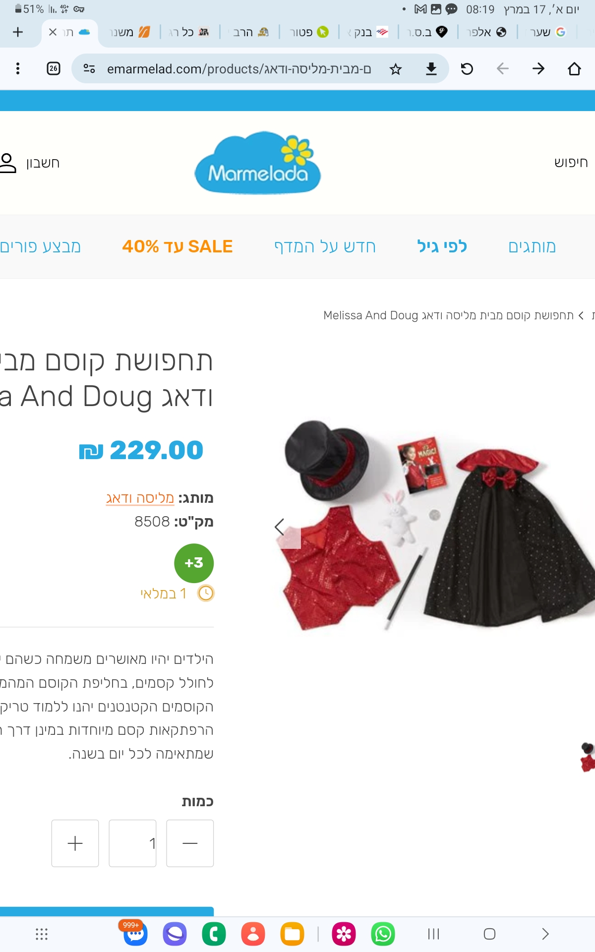Viewport: 595px width, 952px height.
Task: Bookmark page with the star icon
Action: point(395,69)
